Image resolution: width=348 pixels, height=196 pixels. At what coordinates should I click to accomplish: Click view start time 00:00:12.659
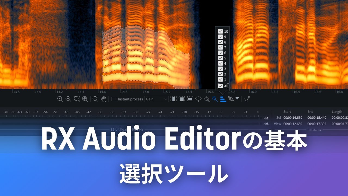coord(293,124)
